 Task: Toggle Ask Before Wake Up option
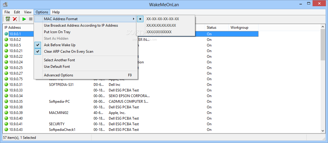click(86, 45)
